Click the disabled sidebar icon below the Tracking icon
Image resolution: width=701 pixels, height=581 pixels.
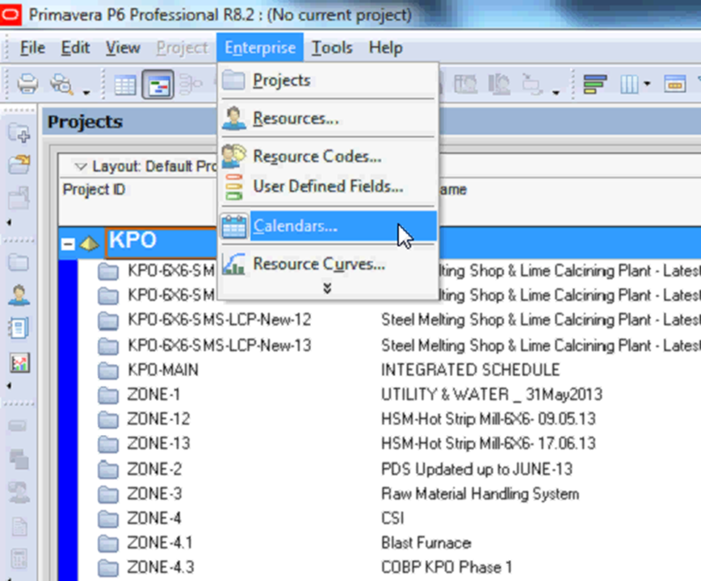click(18, 425)
